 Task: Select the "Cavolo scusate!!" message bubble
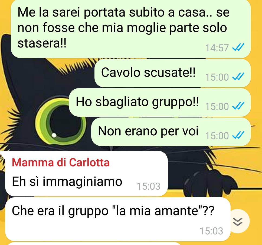click(173, 73)
